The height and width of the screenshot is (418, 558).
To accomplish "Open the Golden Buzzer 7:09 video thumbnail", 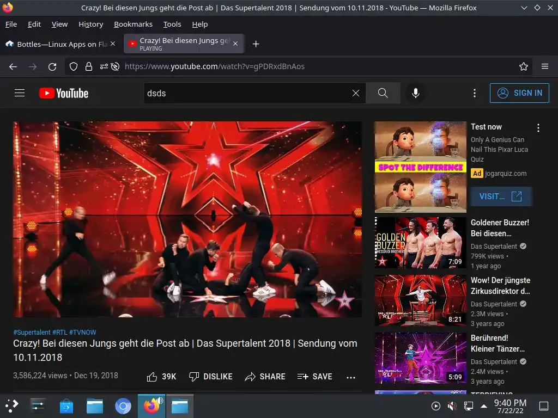I will pyautogui.click(x=420, y=242).
